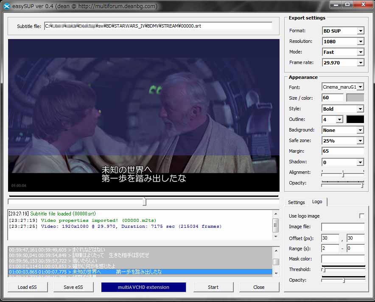
Task: Expand the Frame rate dropdown 29.970
Action: point(343,63)
